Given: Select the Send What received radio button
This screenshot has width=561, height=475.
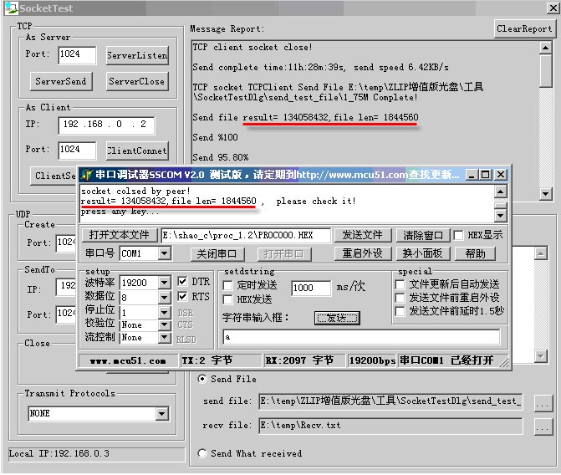Looking at the screenshot, I should pos(202,453).
